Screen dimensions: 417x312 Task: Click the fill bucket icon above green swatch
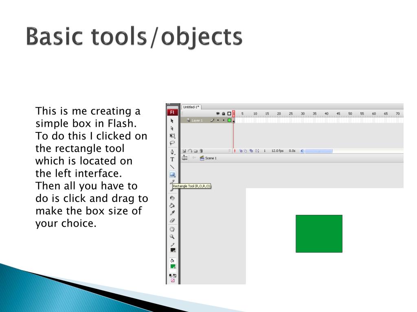click(172, 260)
